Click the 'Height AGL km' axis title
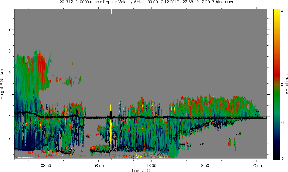288x172 pixels. (x=2, y=84)
